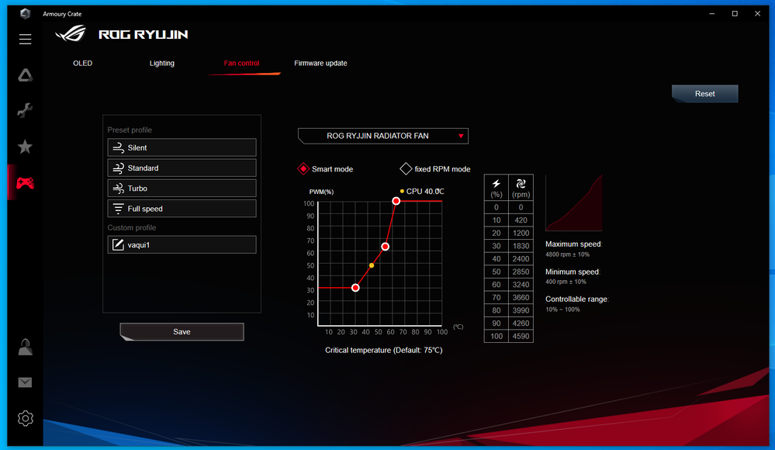Enable Smart mode
Image resolution: width=775 pixels, height=450 pixels.
(x=303, y=168)
